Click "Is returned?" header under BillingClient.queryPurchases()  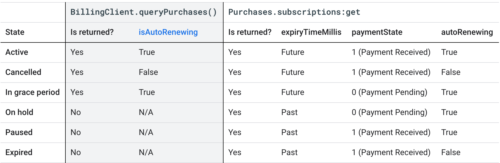point(92,32)
